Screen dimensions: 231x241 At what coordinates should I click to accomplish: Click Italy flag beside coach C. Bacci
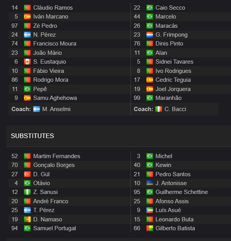pyautogui.click(x=159, y=109)
